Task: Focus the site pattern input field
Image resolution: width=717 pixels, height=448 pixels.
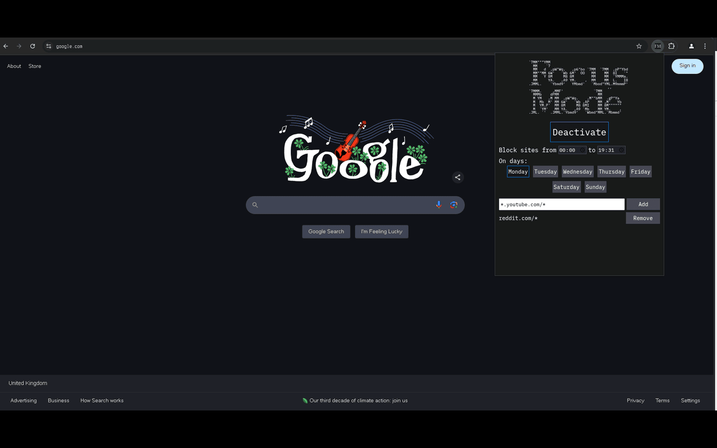Action: pos(562,204)
